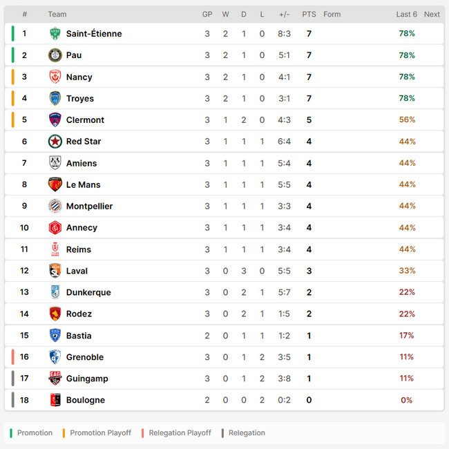
Task: Click the Le Mans club crest
Action: 55,184
